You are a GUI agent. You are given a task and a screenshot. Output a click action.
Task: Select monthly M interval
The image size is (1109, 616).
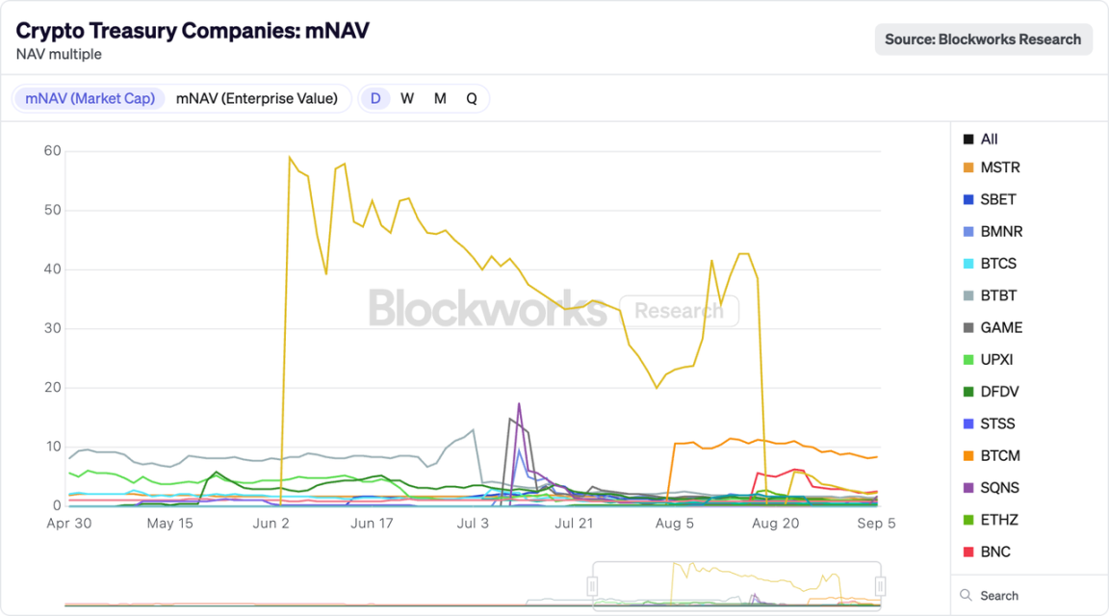440,98
